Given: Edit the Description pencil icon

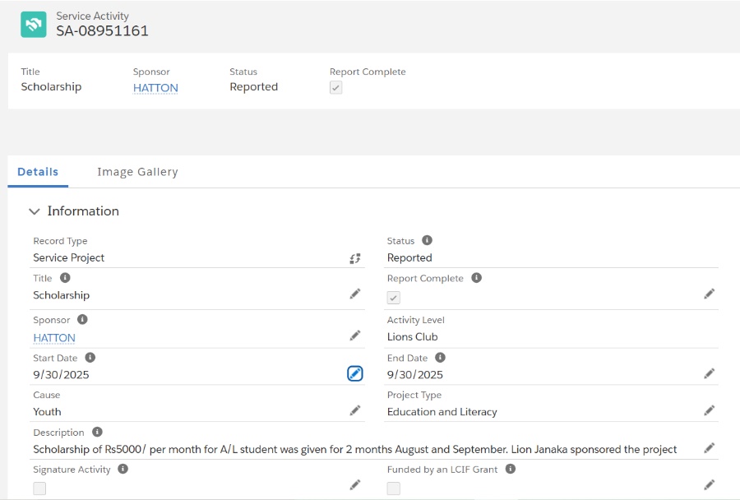Looking at the screenshot, I should 709,448.
